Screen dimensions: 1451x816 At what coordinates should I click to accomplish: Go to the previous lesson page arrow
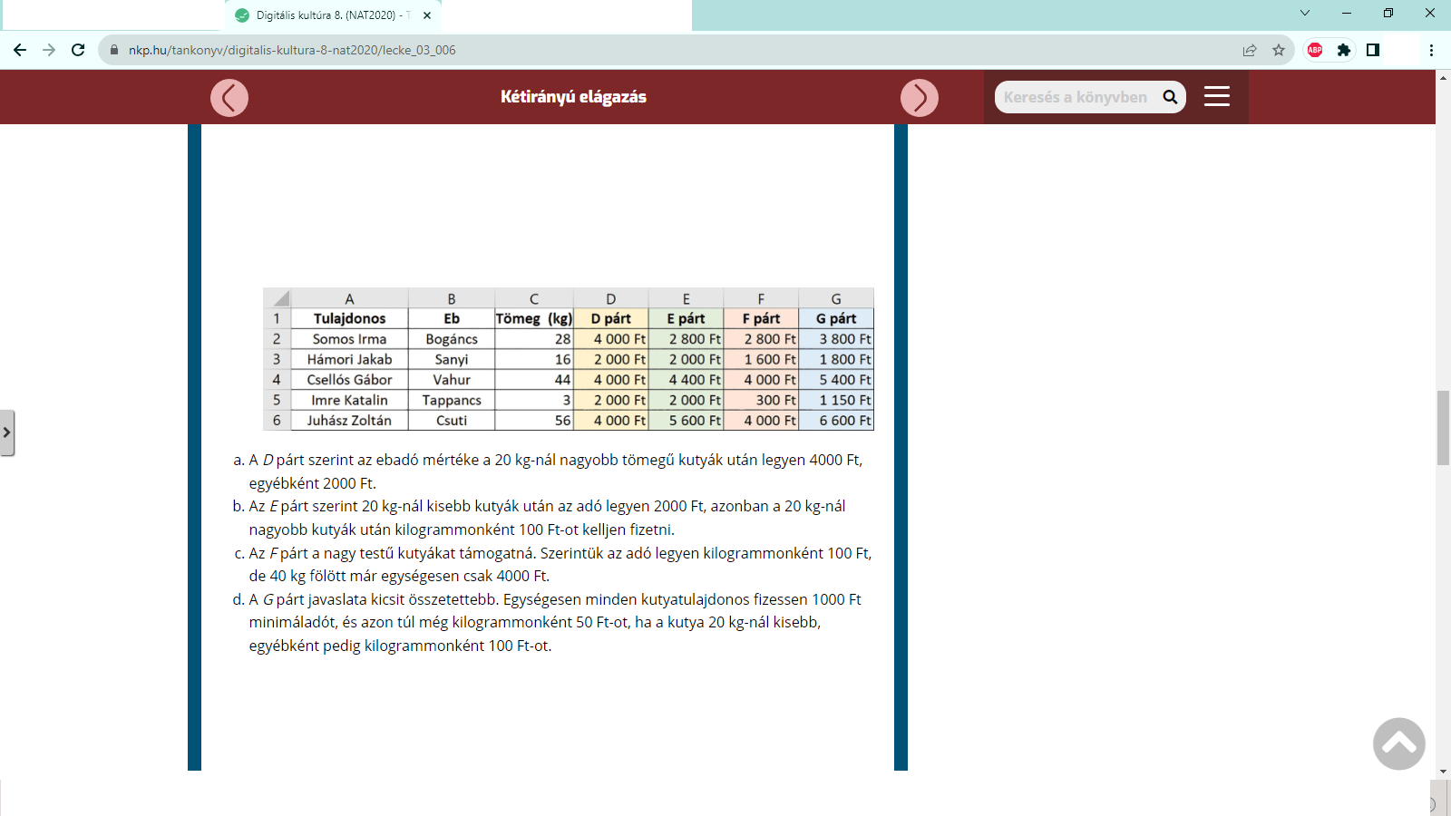[229, 98]
